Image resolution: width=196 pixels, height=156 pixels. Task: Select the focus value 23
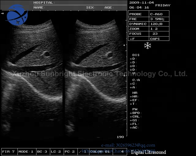(x=159, y=34)
